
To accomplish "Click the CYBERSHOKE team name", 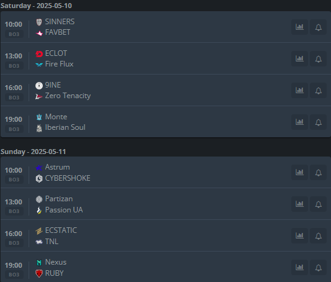I will [68, 178].
